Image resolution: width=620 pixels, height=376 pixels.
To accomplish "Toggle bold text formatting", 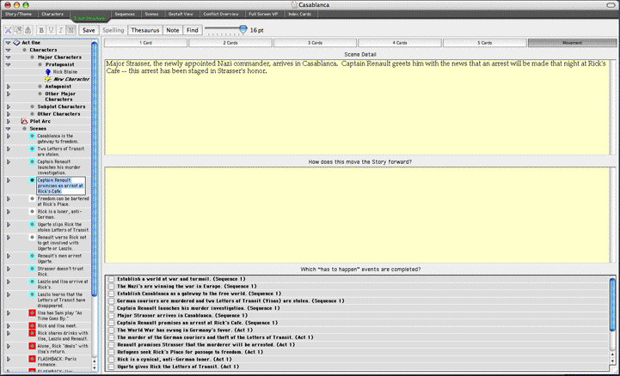I will coord(41,30).
